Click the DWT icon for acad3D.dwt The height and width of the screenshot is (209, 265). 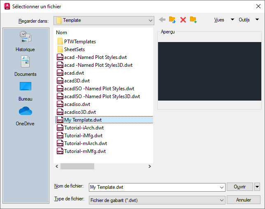click(60, 81)
